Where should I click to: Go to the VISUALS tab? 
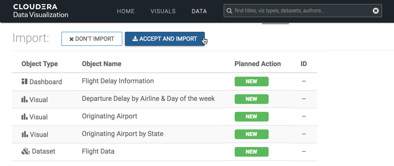163,11
